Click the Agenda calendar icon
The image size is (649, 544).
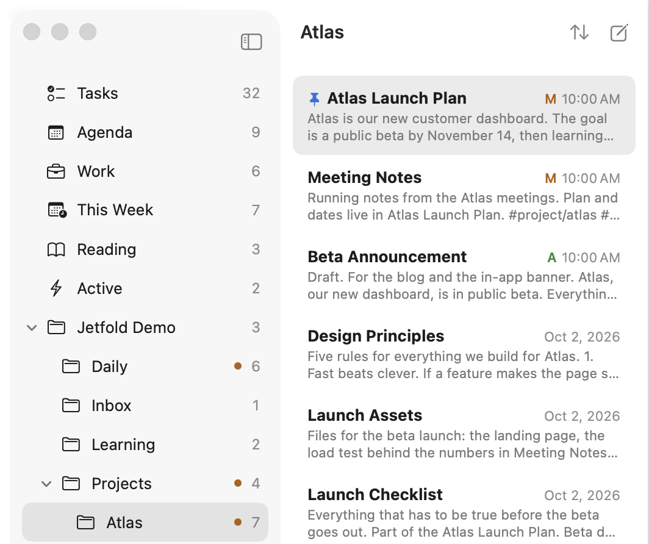click(x=56, y=132)
